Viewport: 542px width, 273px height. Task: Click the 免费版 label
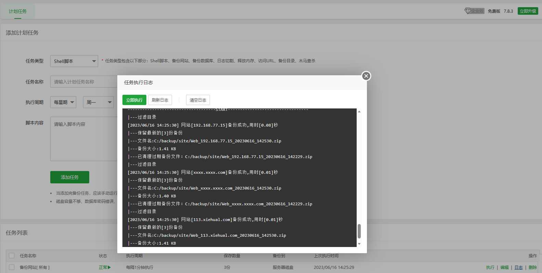click(x=494, y=11)
